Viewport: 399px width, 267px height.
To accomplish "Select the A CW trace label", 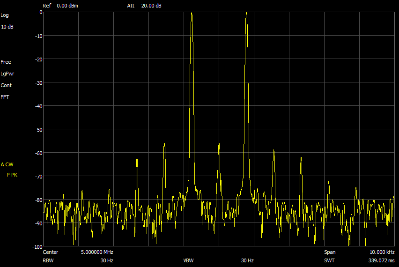I will click(7, 164).
